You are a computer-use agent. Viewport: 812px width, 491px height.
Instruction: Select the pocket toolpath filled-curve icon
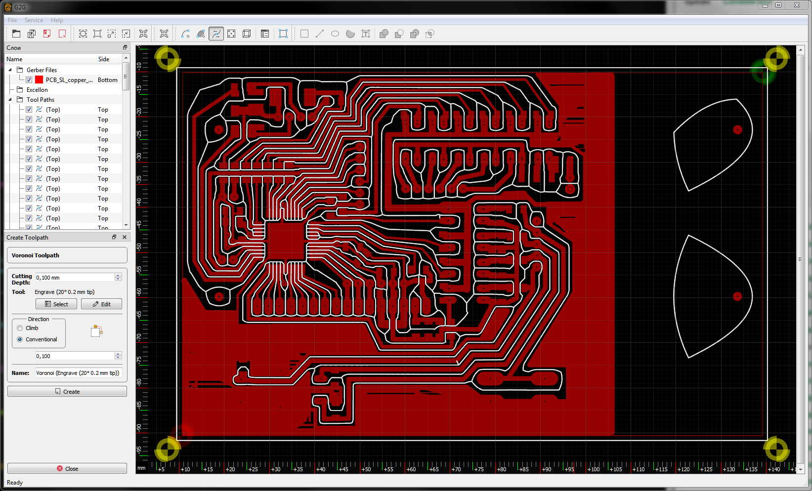[201, 34]
